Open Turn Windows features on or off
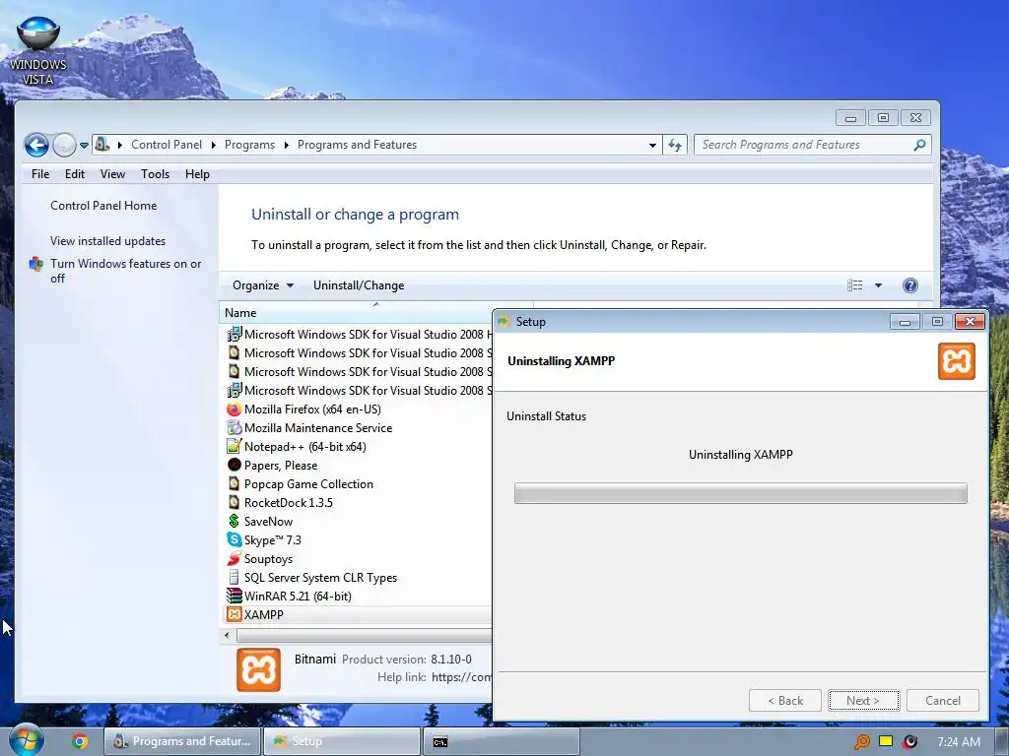 (125, 271)
